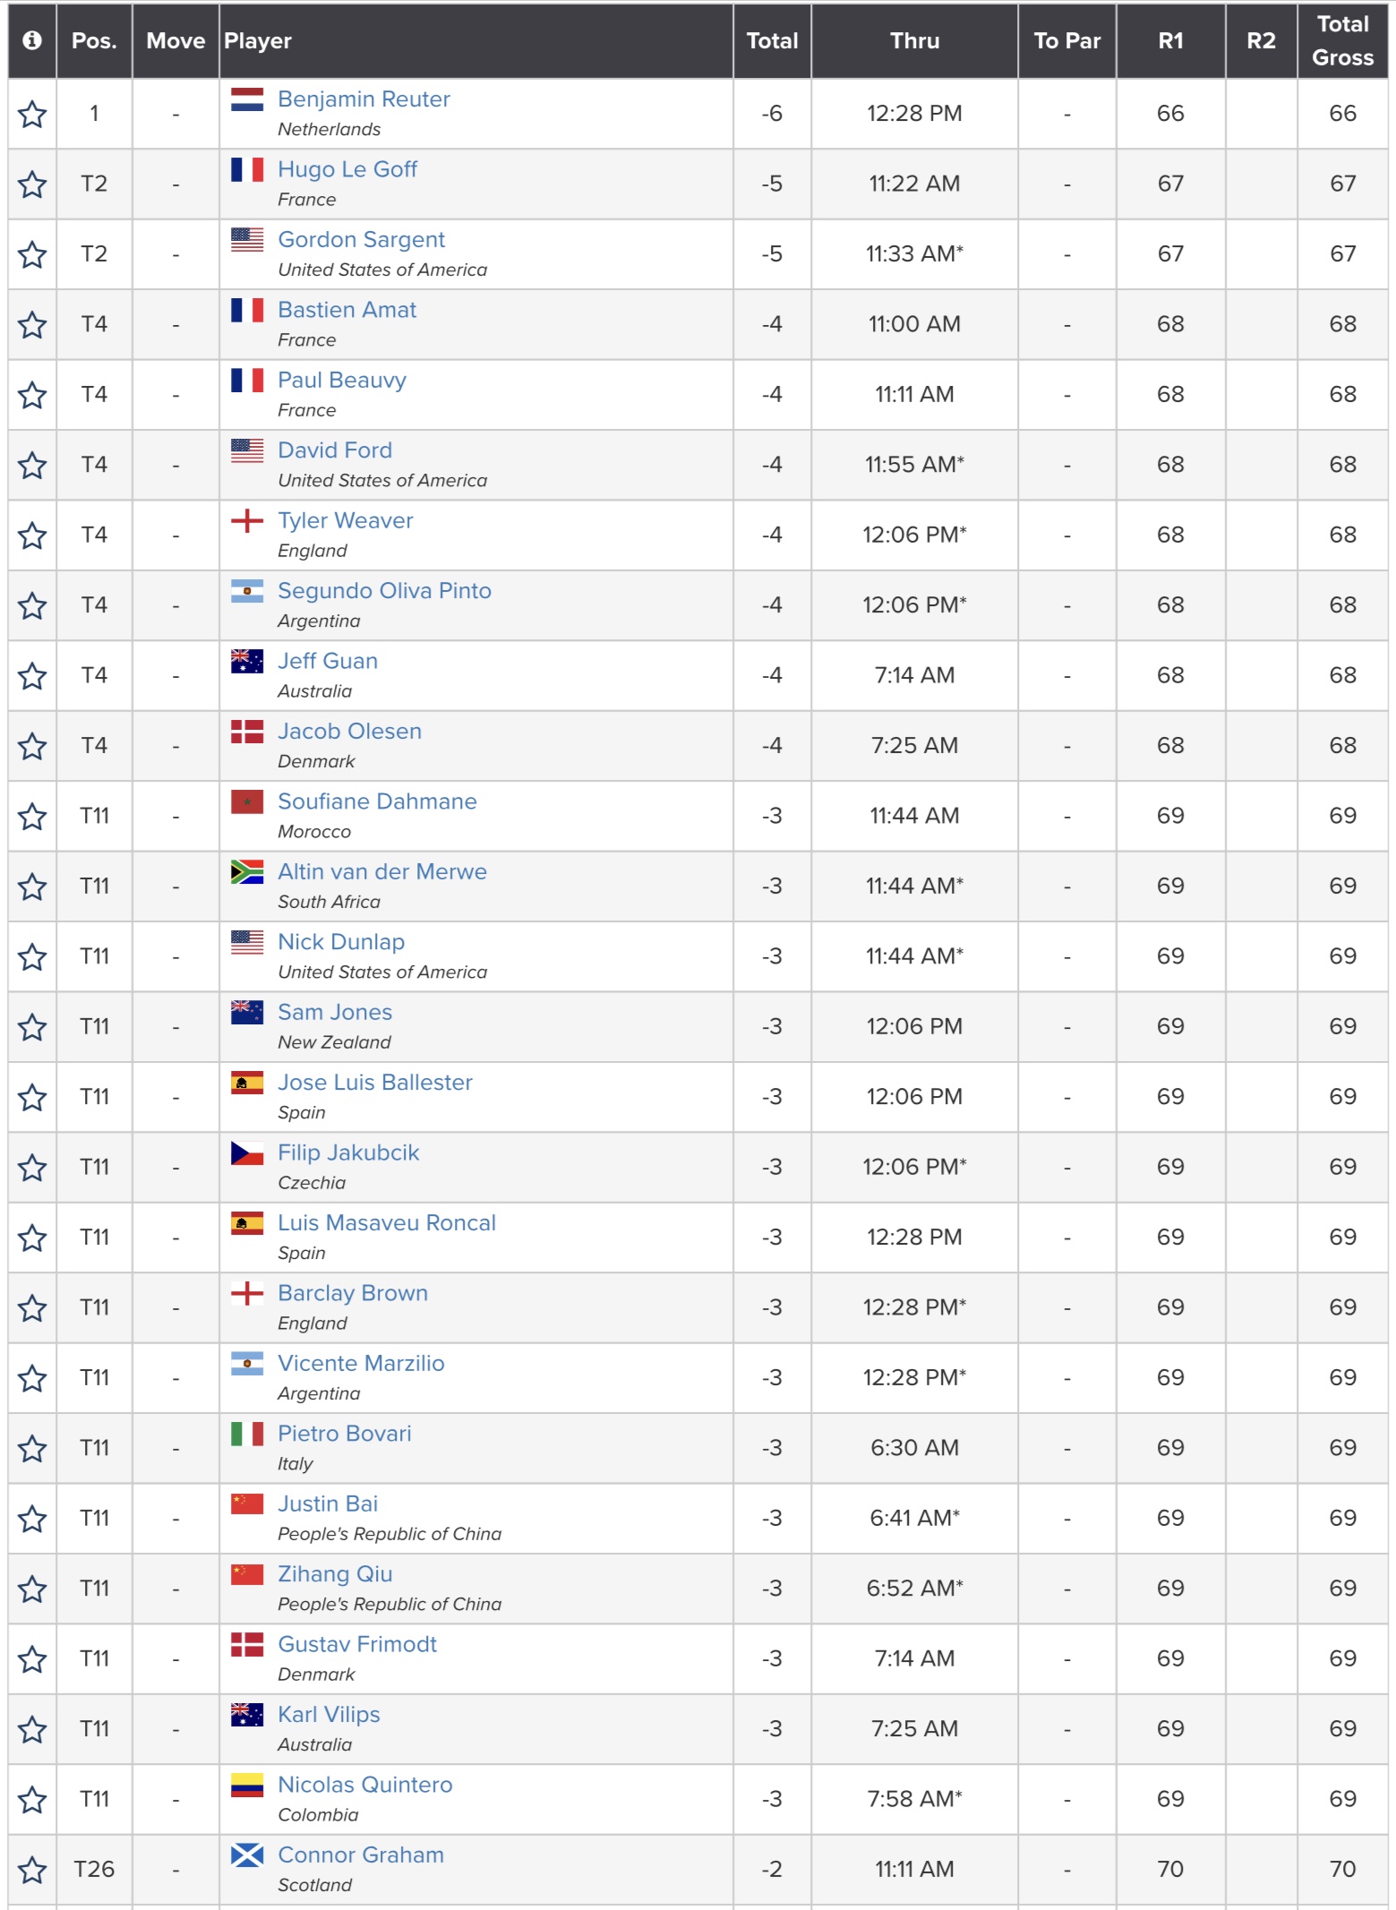
Task: Click the Total Gross column header
Action: [1342, 40]
